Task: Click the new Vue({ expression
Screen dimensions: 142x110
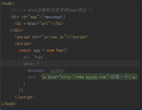Action: [57, 50]
